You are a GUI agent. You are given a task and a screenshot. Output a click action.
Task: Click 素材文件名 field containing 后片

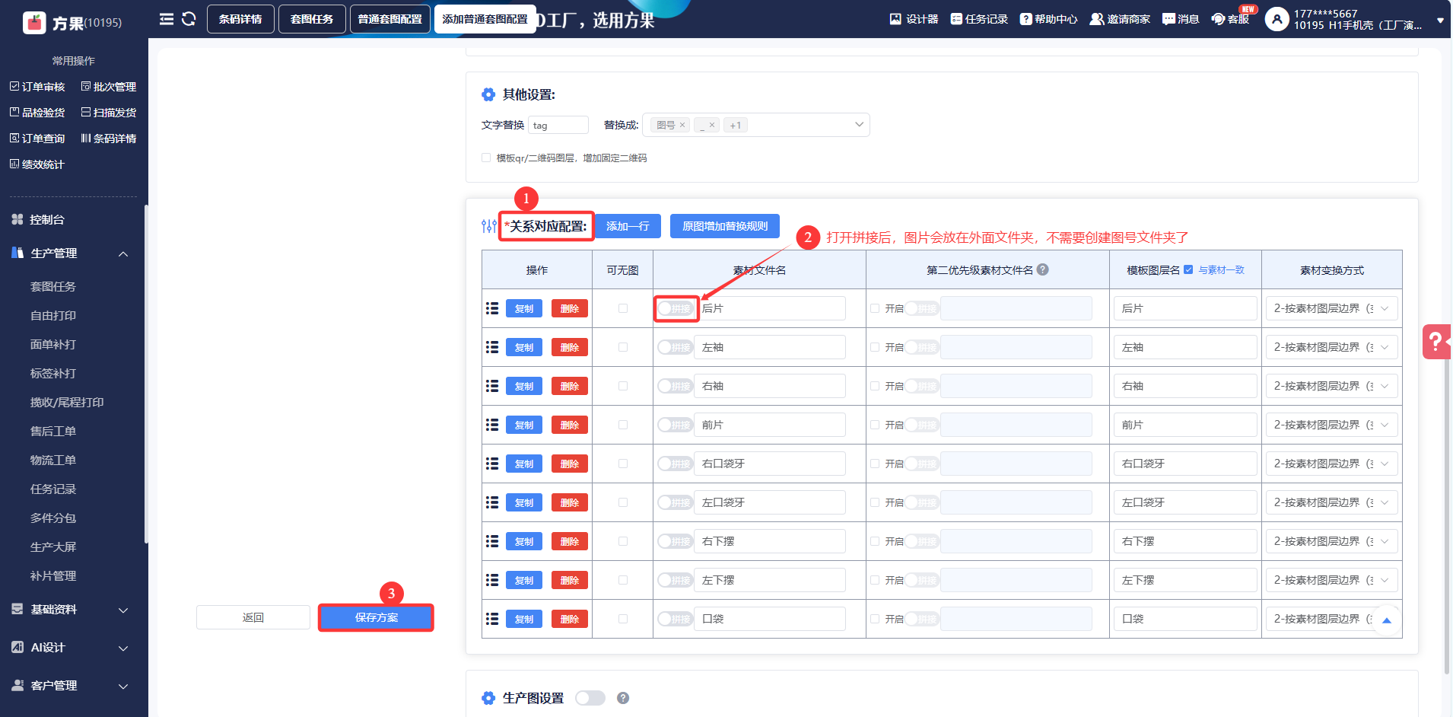769,308
